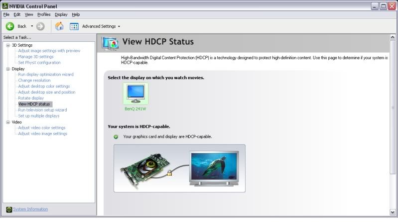The height and width of the screenshot is (222, 398).
Task: Click the System Information icon
Action: tap(9, 210)
